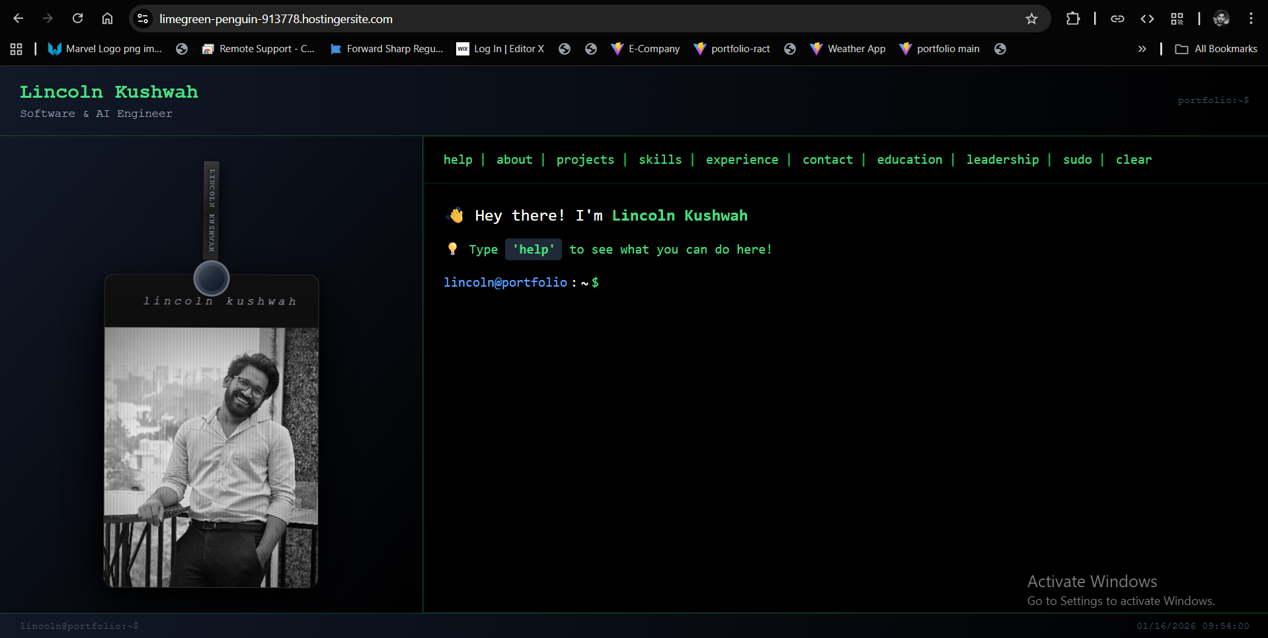The height and width of the screenshot is (638, 1268).
Task: Click the address bar URL
Action: coord(276,19)
